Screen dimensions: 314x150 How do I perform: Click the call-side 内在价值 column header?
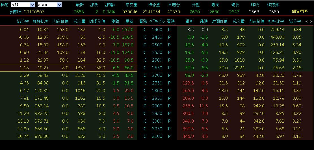(60, 21)
